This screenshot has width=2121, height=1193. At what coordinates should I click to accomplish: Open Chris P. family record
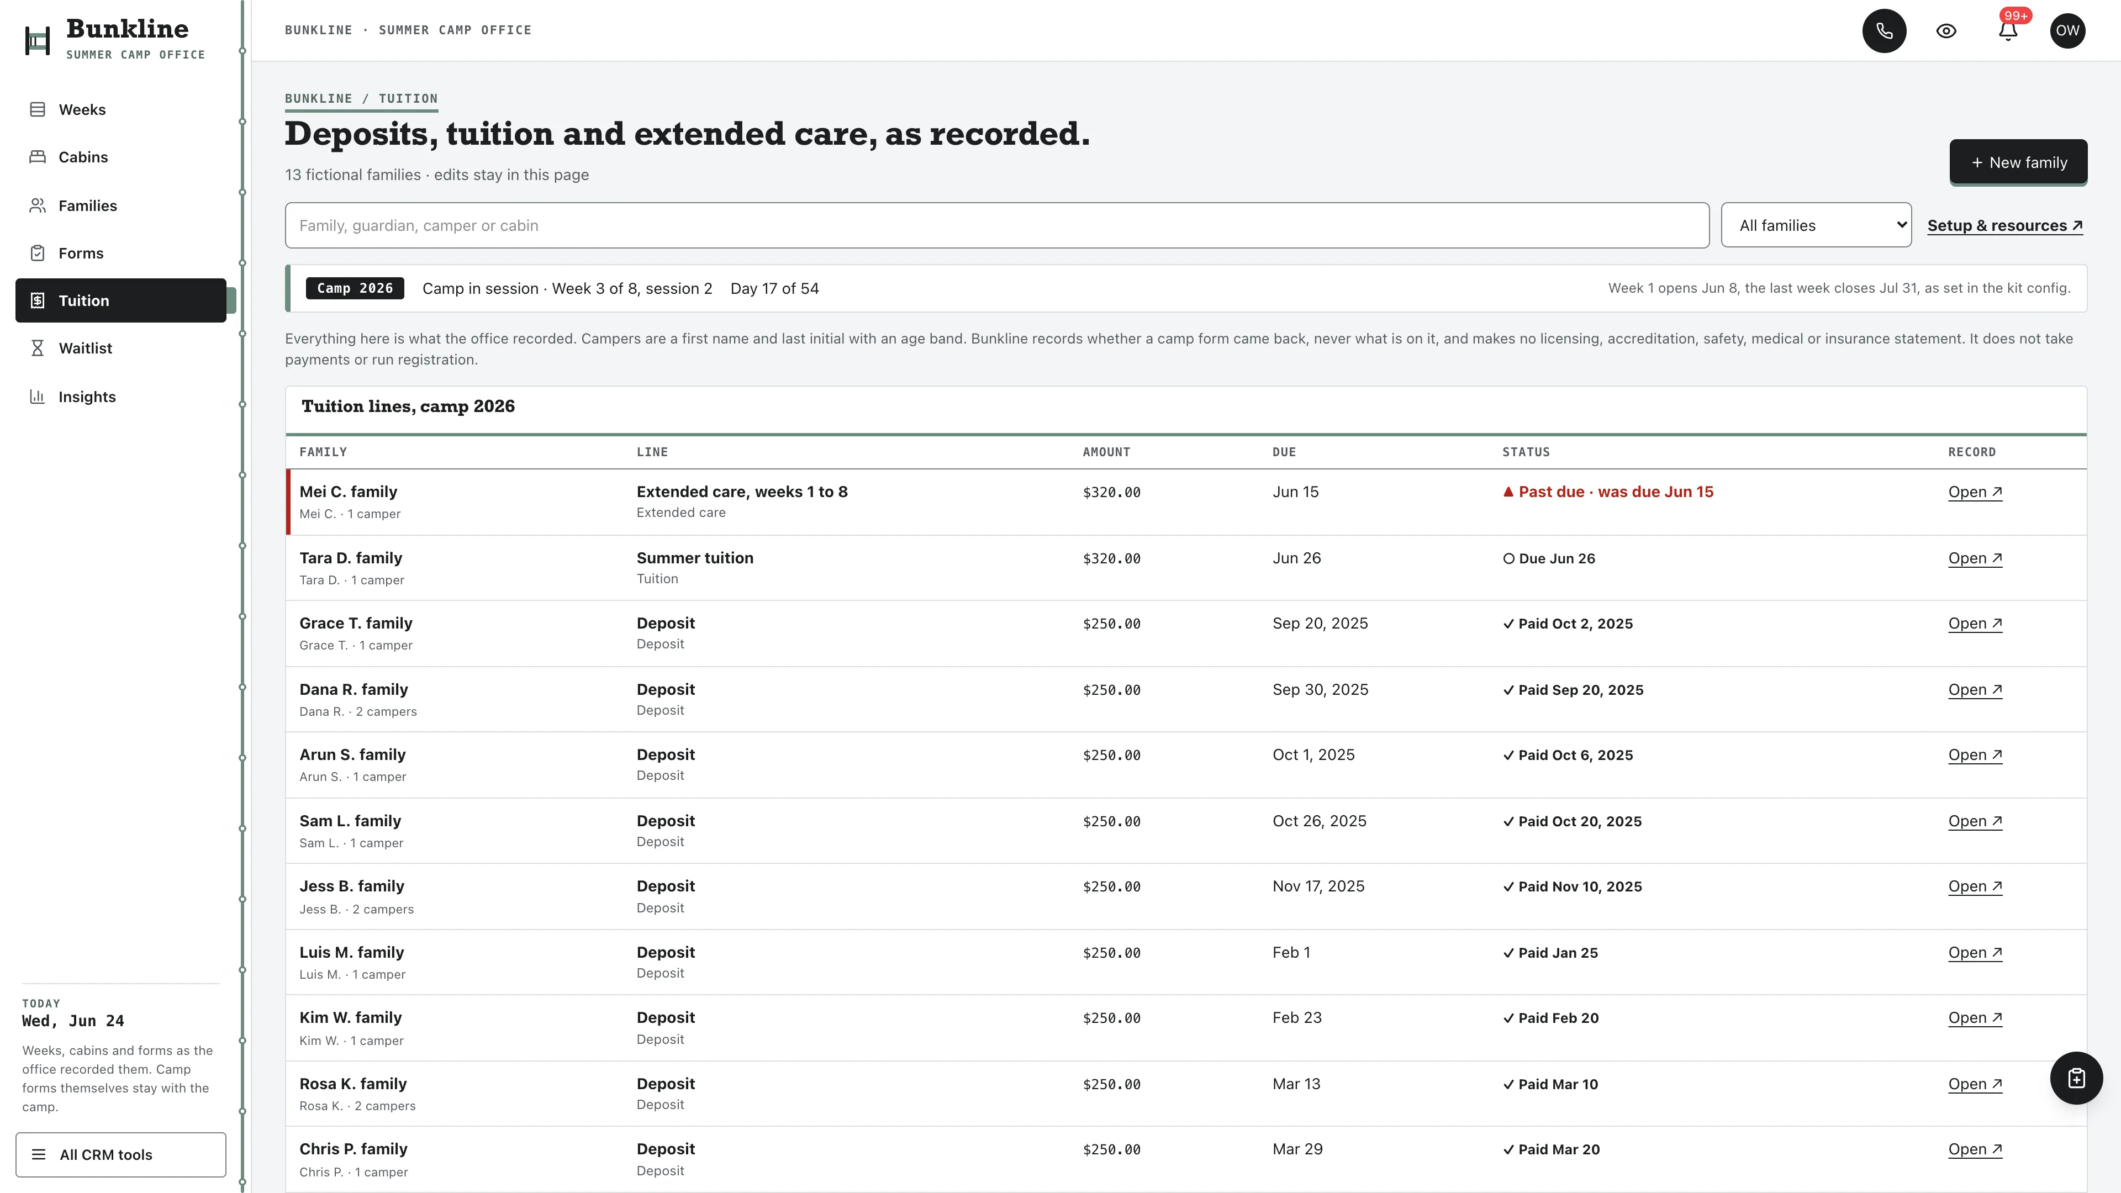pyautogui.click(x=1975, y=1149)
